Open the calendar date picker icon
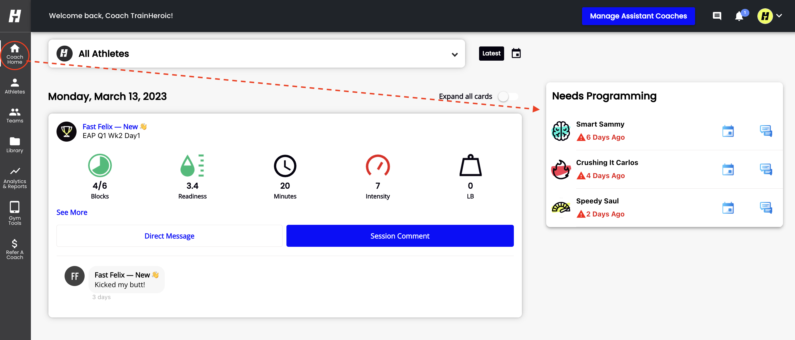Viewport: 795px width, 340px height. (x=516, y=53)
